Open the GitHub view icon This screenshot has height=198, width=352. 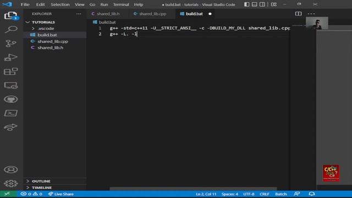pyautogui.click(x=10, y=99)
